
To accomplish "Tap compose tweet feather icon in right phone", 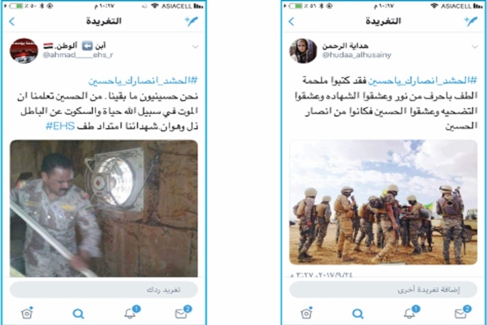I will (471, 21).
